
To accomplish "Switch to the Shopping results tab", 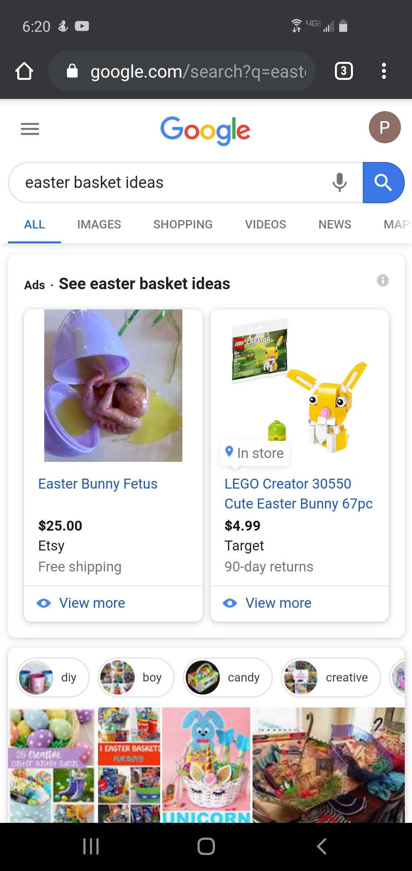I will point(183,224).
